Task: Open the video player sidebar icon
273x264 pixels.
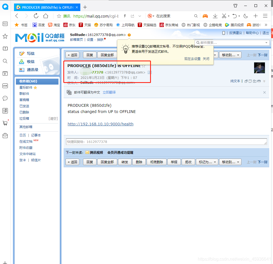Action: click(x=5, y=73)
